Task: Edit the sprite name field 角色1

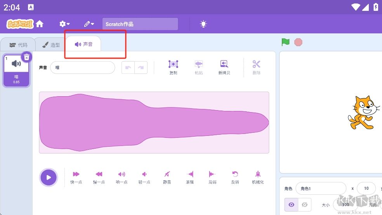Action: 321,189
